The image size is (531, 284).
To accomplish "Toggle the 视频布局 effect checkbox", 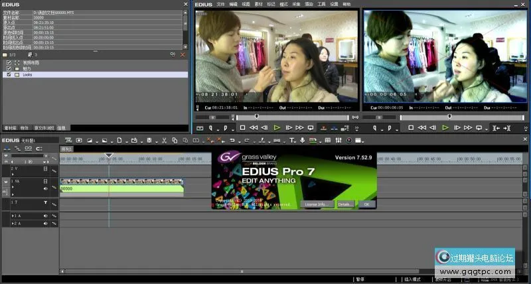I will [x=9, y=62].
